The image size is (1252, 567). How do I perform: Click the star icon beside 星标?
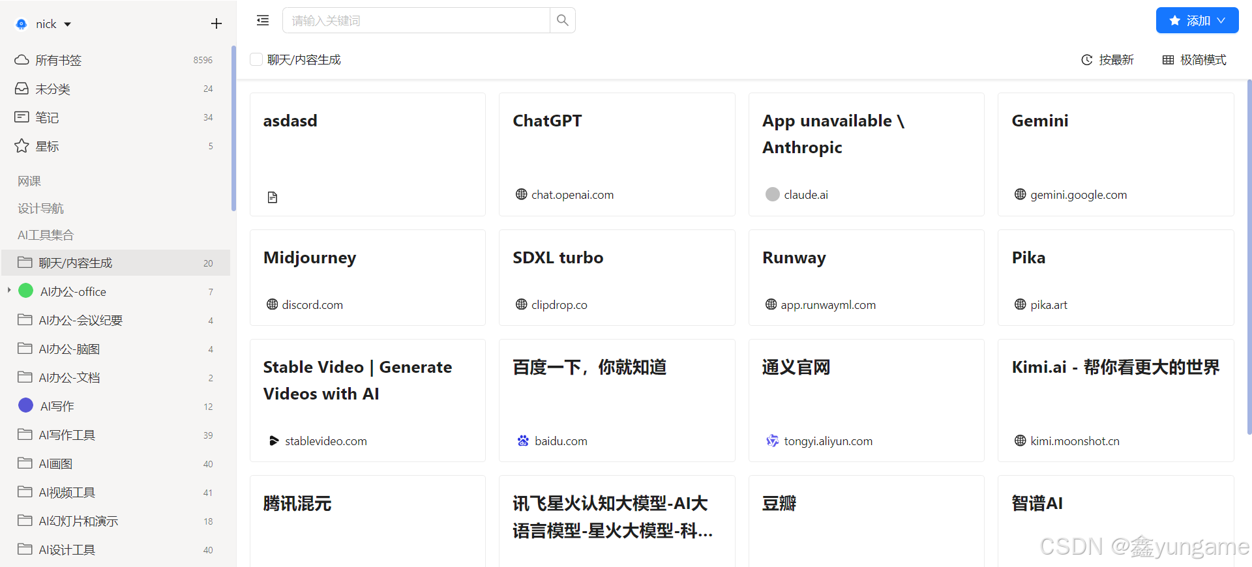[x=22, y=146]
